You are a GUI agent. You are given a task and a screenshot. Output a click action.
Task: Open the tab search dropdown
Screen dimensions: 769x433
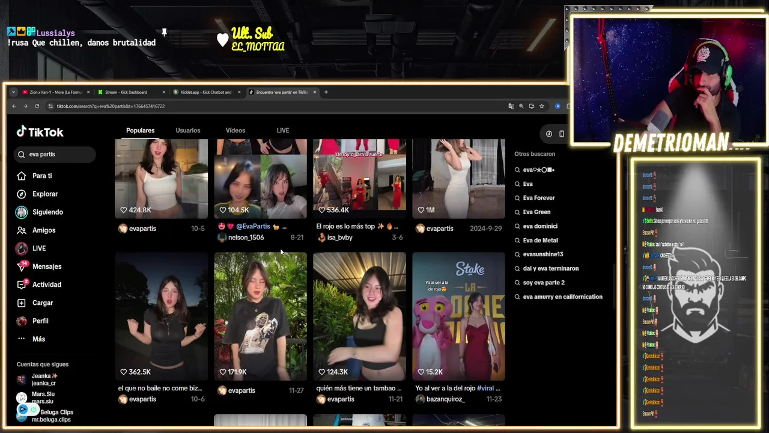tap(13, 92)
